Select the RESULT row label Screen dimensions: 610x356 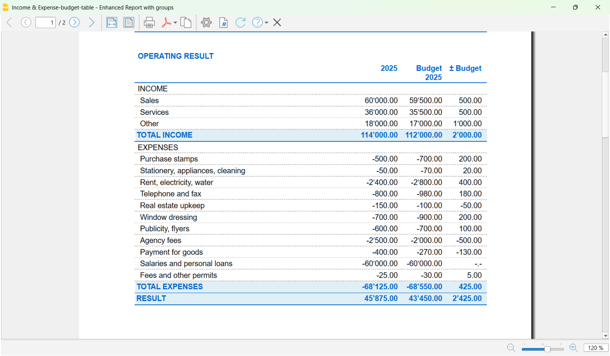point(151,298)
